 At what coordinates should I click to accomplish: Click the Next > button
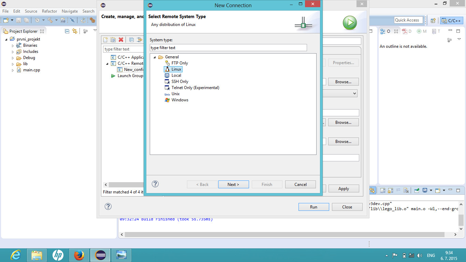coord(233,185)
